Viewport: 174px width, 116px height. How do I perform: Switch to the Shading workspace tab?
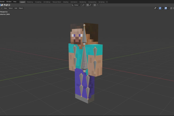(66, 2)
